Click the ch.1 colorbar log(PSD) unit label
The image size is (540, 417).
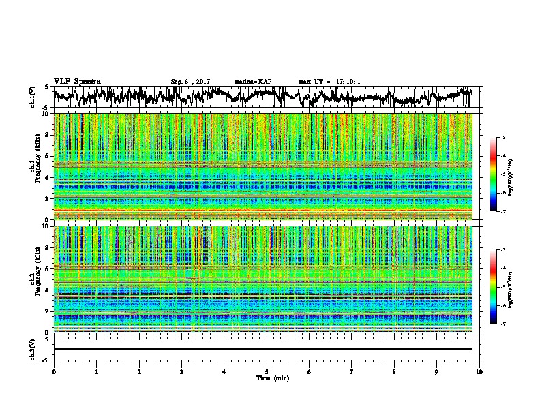(x=511, y=177)
